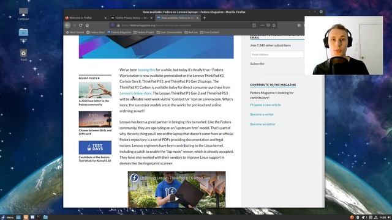The width and height of the screenshot is (392, 220).
Task: Toggle Reader View icon in address bar
Action: coord(254,25)
